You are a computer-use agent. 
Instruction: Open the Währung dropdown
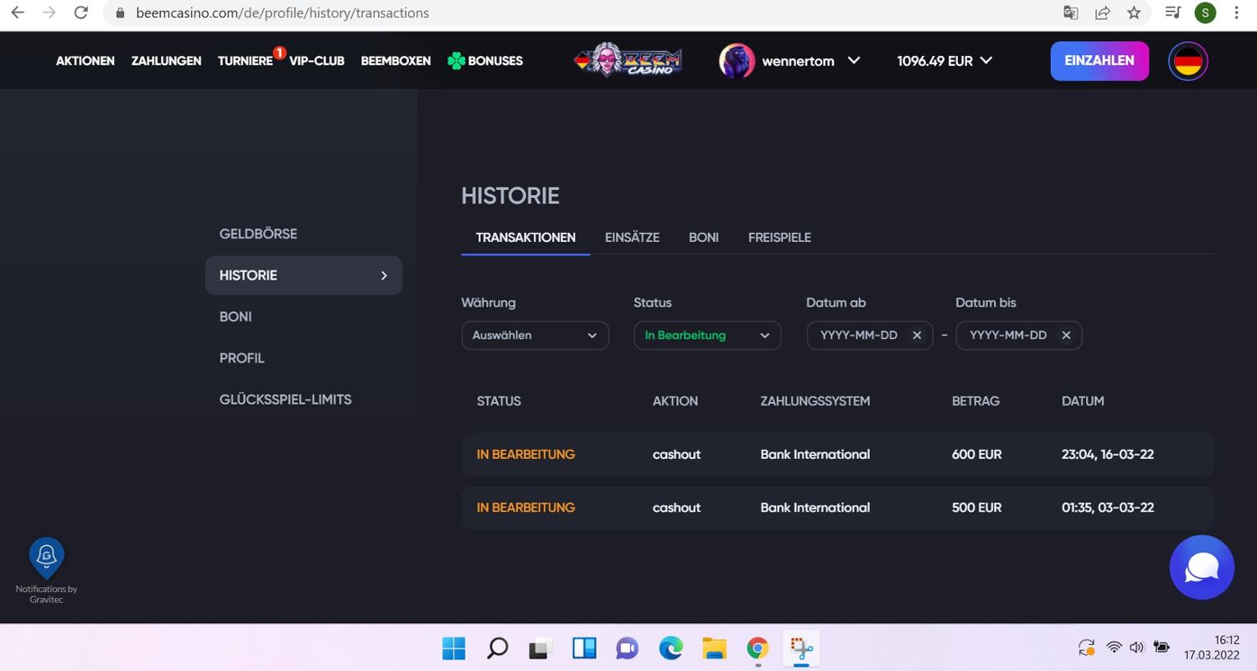coord(535,335)
